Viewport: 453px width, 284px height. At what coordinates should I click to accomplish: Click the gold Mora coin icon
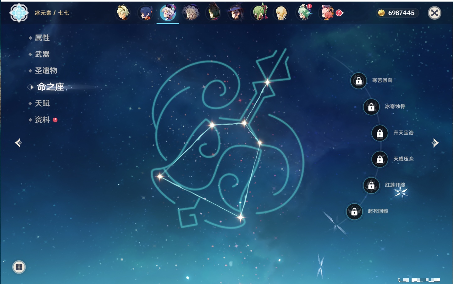point(381,13)
